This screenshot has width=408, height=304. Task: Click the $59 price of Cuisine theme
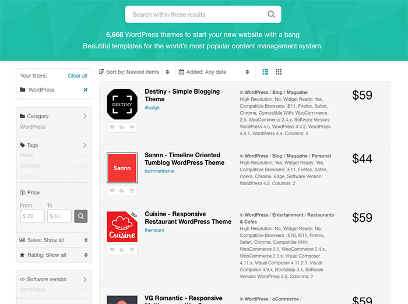click(x=362, y=218)
